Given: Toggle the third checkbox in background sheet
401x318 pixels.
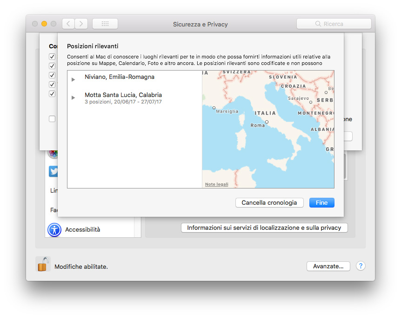Looking at the screenshot, I should [52, 75].
